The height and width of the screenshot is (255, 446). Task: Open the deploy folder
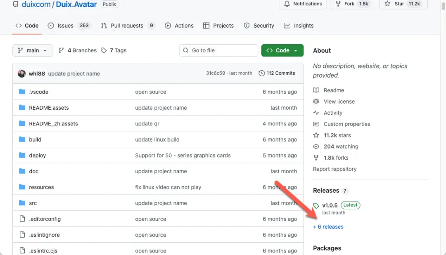tap(37, 156)
